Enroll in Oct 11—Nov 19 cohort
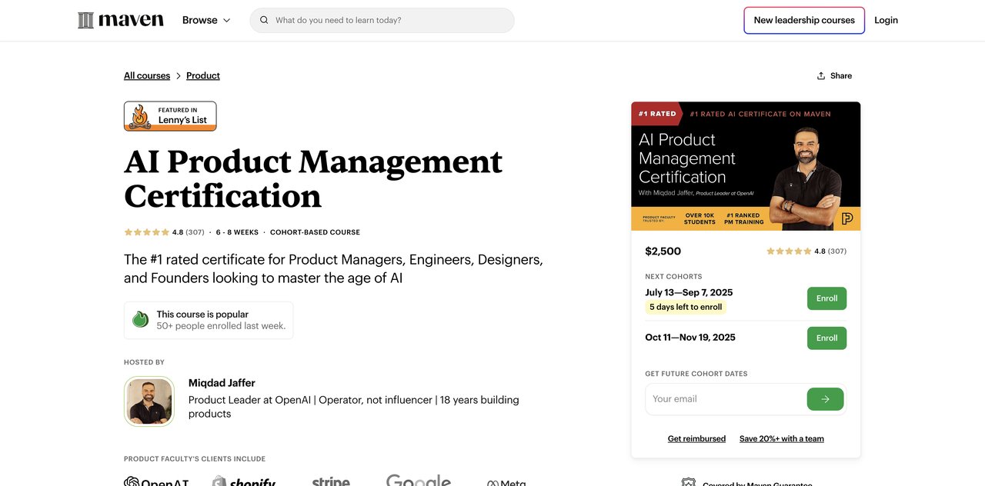The image size is (985, 486). point(826,338)
